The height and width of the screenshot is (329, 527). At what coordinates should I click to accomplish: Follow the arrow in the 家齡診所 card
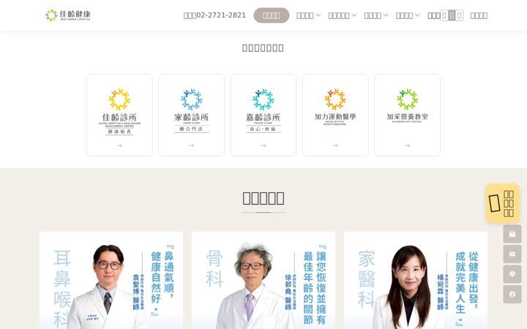192,145
